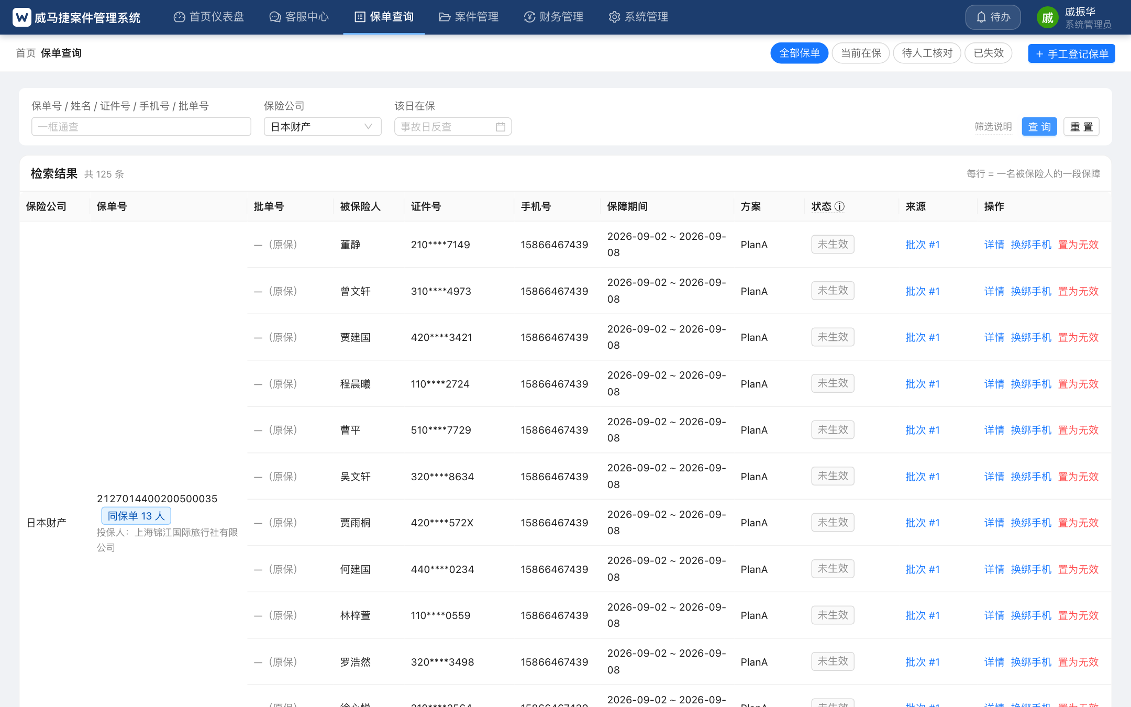Viewport: 1131px width, 707px height.
Task: Select the 待人工核对 filter pill
Action: click(x=927, y=53)
